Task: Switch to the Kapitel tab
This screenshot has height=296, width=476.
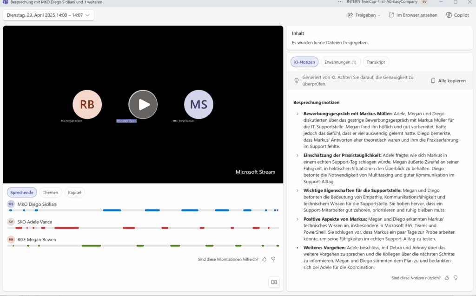Action: 74,192
